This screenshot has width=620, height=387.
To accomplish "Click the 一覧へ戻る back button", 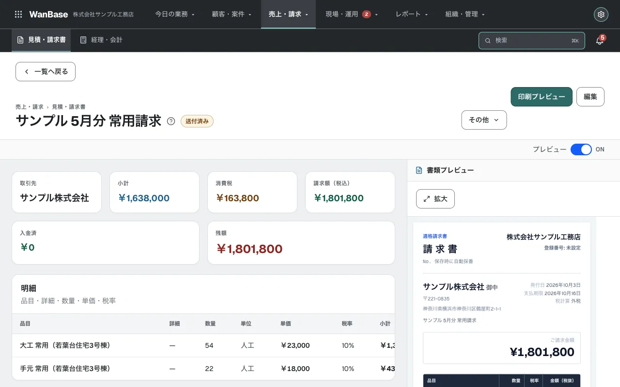I will tap(46, 72).
